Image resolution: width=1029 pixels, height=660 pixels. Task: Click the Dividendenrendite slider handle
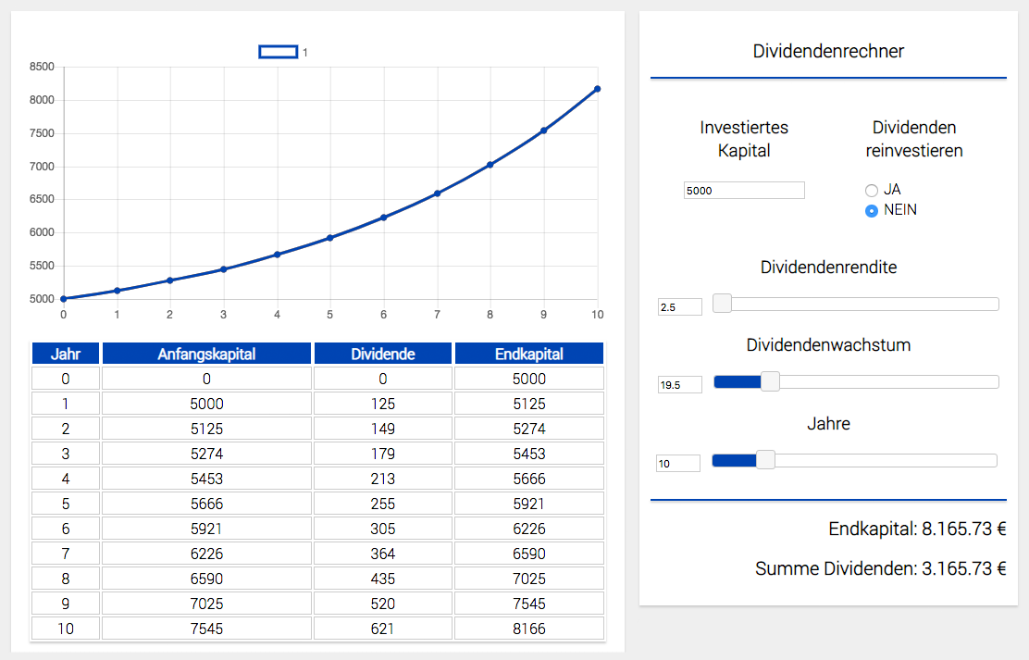(x=722, y=304)
